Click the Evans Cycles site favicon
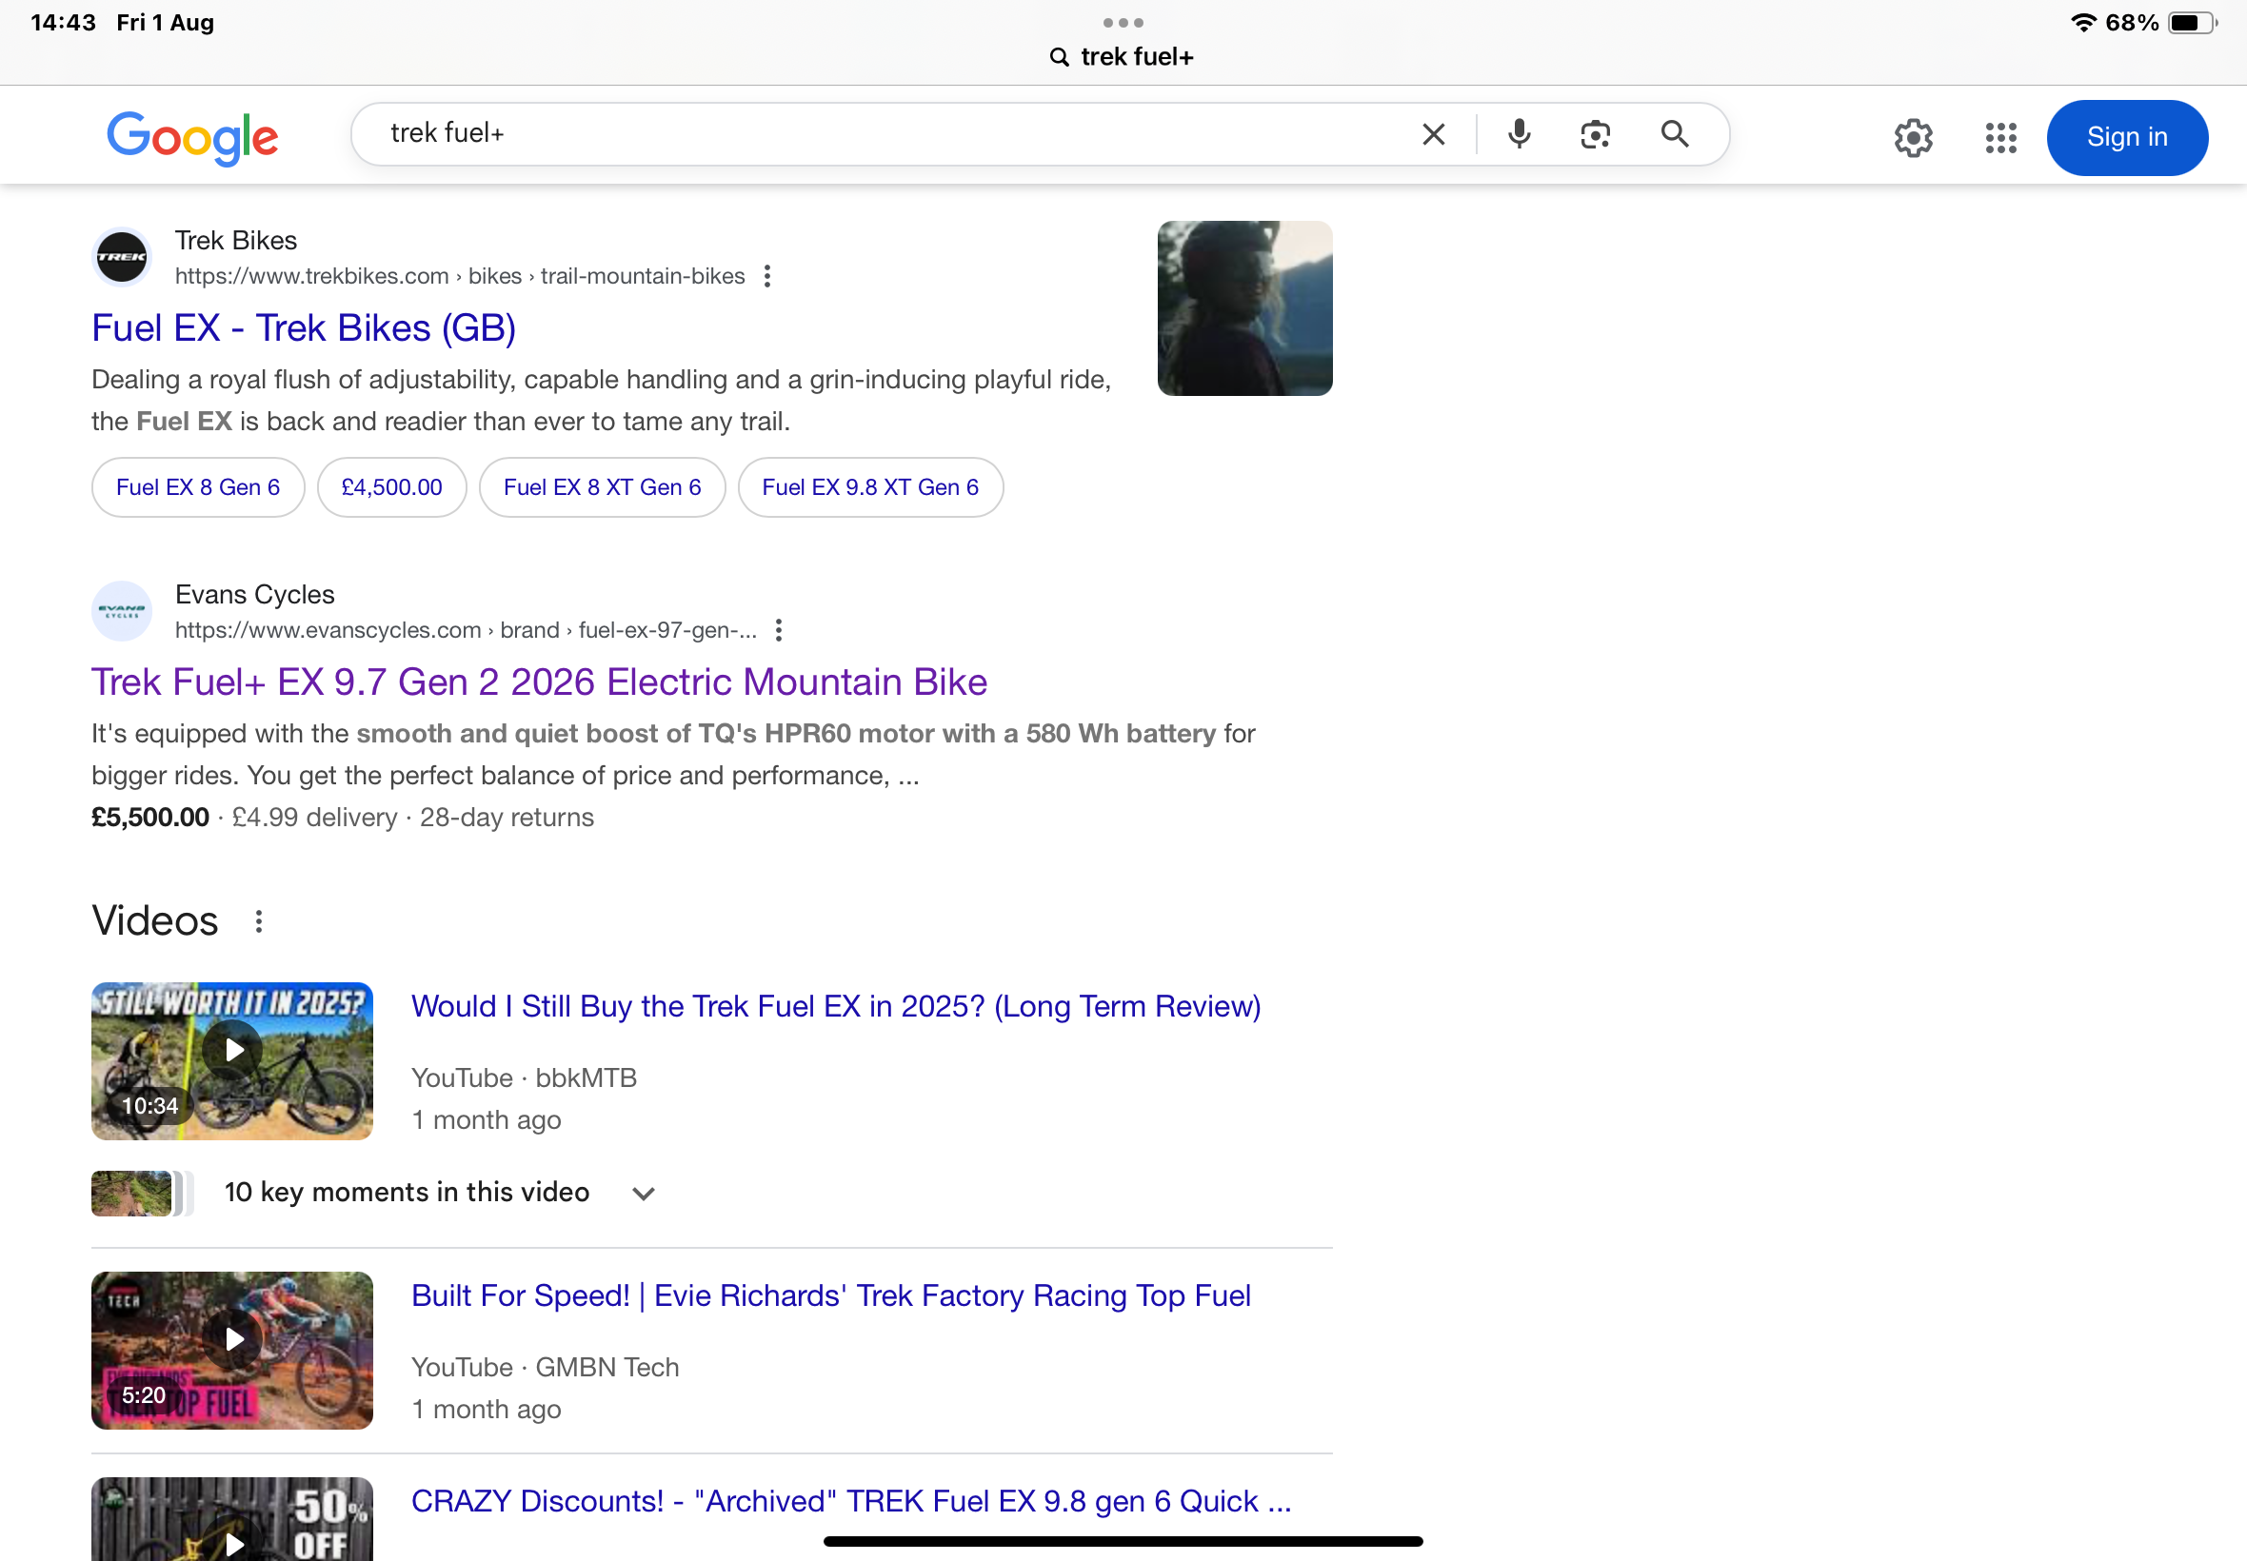The width and height of the screenshot is (2247, 1561). coord(121,611)
